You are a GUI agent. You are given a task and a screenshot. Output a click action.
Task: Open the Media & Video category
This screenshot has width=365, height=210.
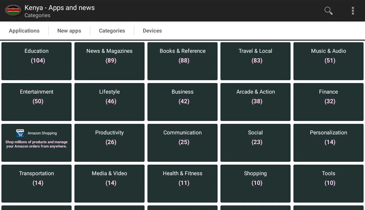(109, 183)
